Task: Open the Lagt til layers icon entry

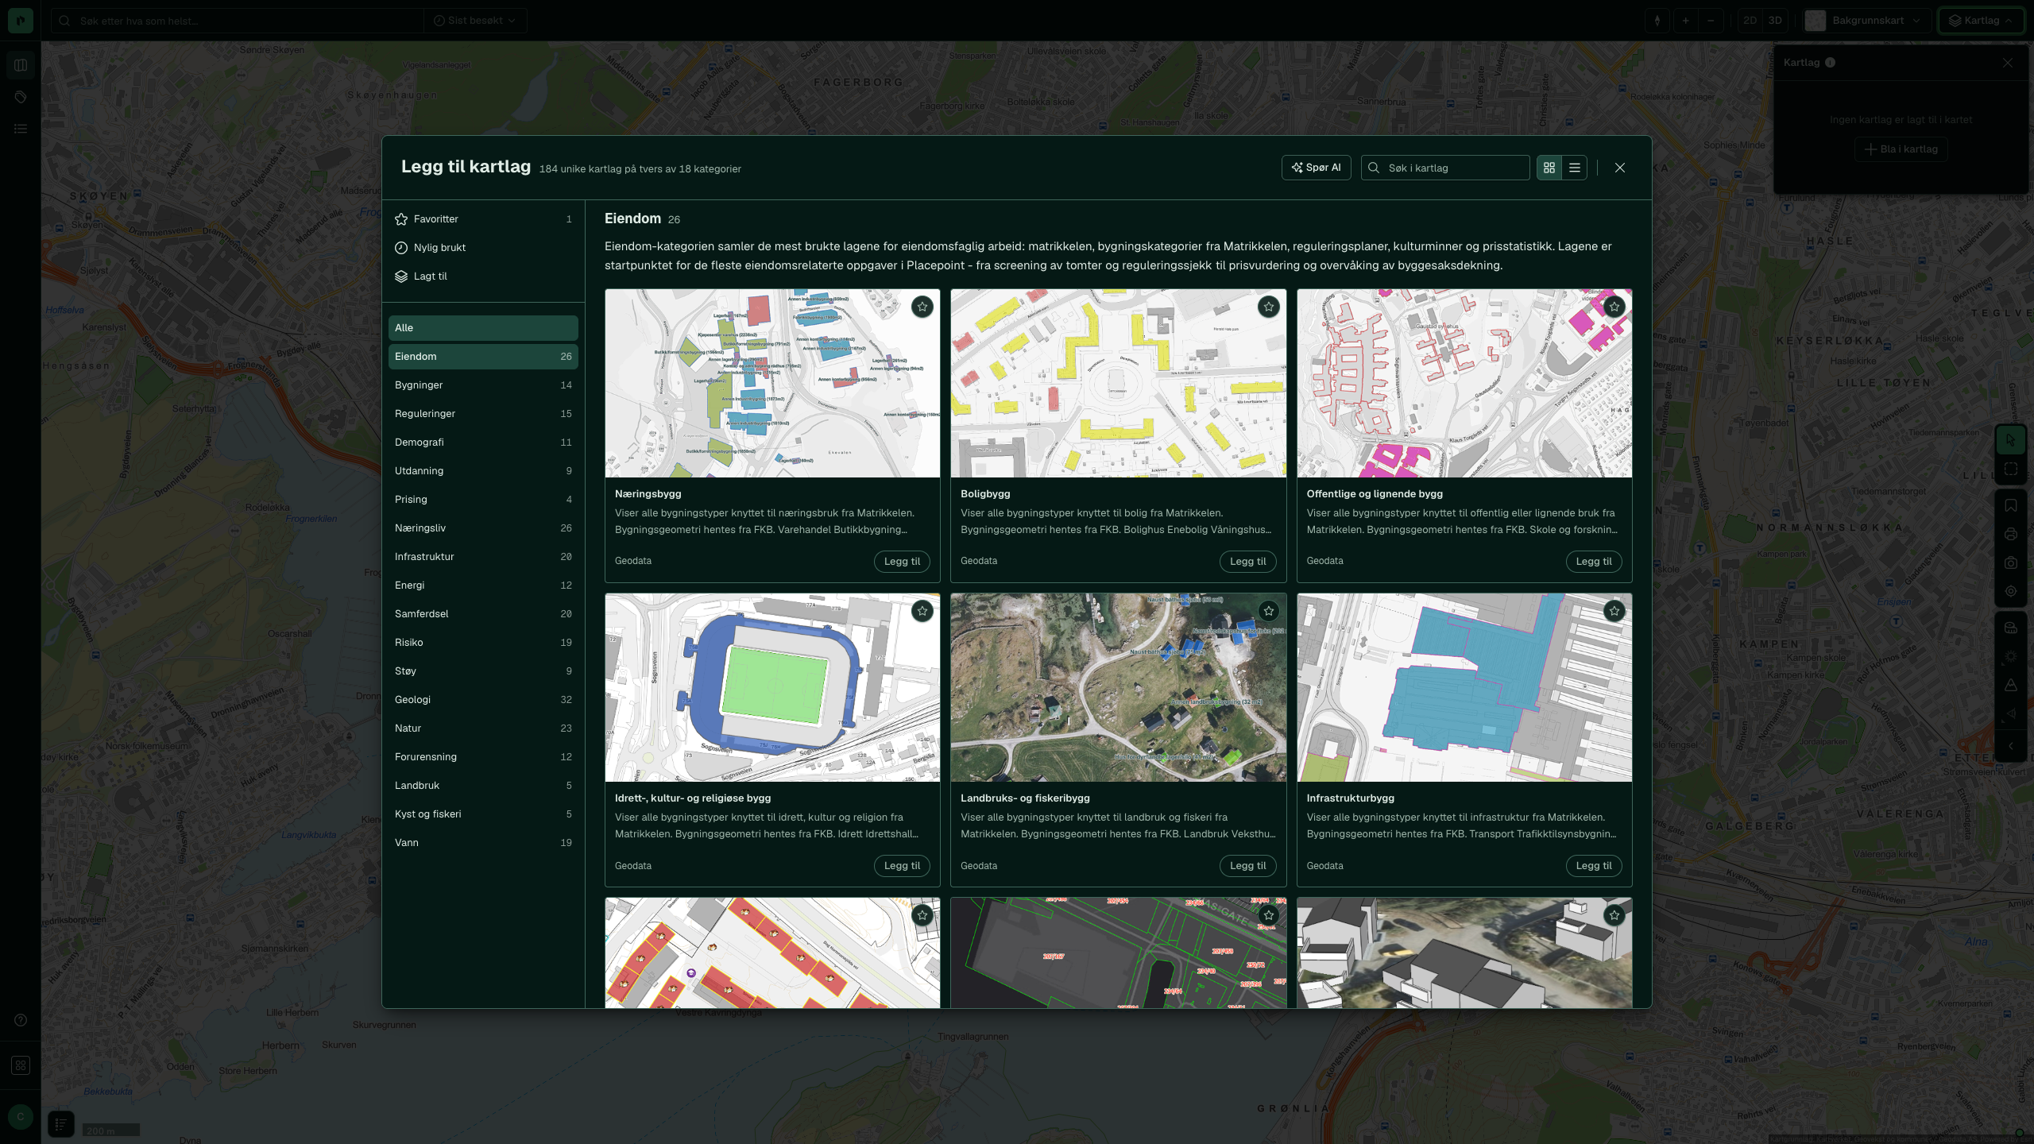Action: 483,276
